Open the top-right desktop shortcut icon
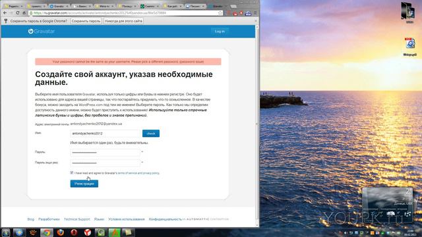Image resolution: width=422 pixels, height=237 pixels. tap(409, 13)
